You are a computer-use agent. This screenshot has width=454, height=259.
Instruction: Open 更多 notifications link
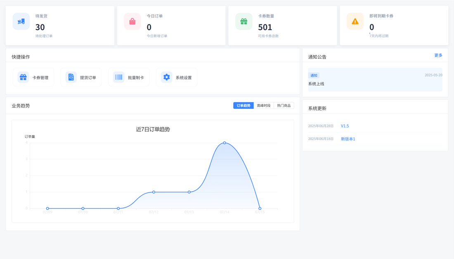(438, 55)
